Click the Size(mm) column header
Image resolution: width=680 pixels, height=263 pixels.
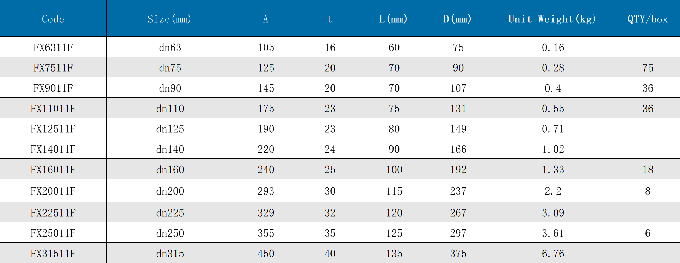(x=169, y=19)
